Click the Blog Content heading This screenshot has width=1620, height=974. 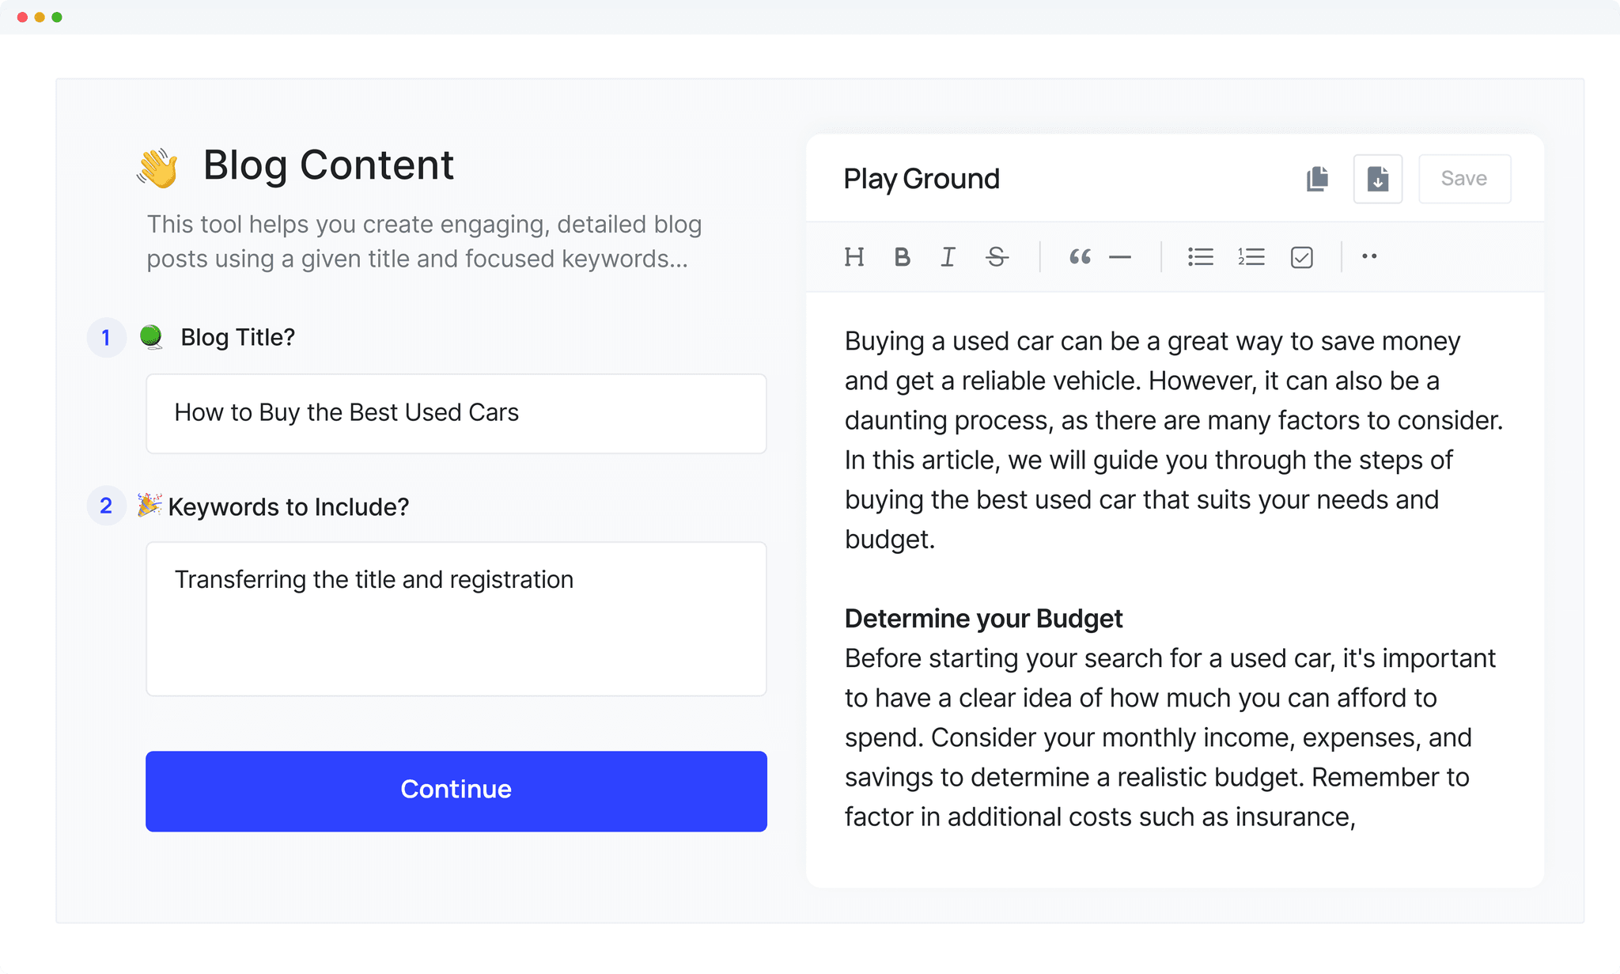point(327,165)
